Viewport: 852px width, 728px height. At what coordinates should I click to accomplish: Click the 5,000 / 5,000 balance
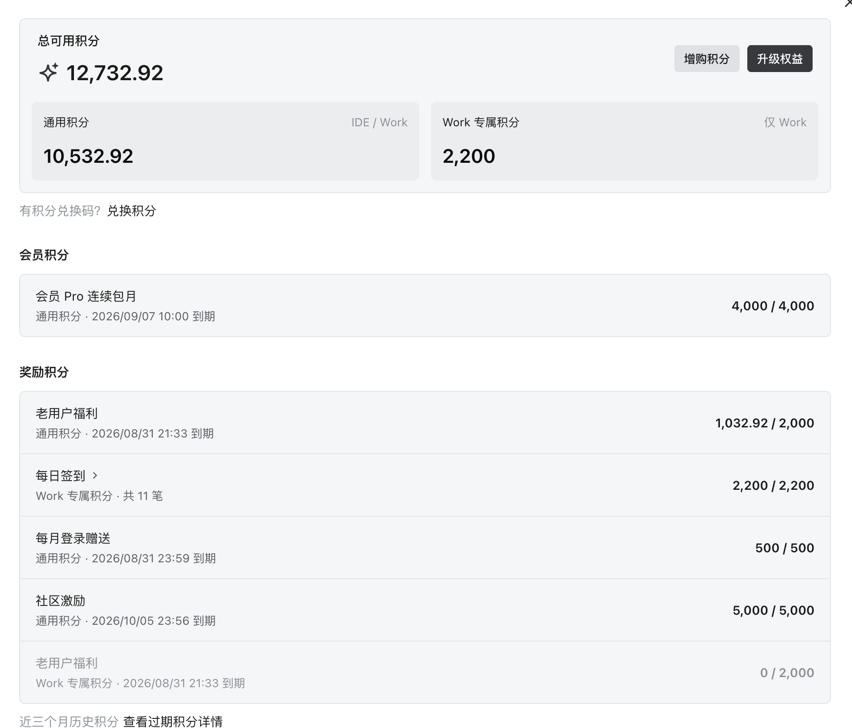tap(773, 610)
